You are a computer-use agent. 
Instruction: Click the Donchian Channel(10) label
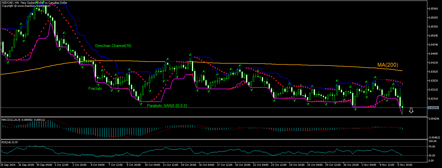(113, 46)
